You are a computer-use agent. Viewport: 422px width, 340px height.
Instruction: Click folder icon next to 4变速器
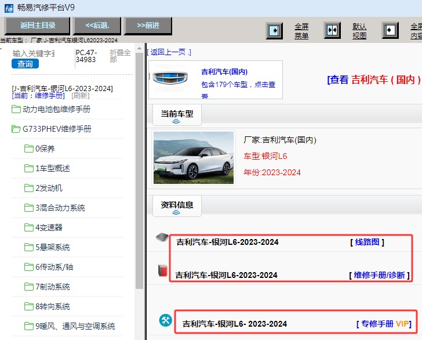29,227
